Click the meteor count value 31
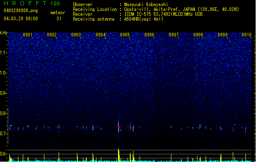256x162 pixels. [x=59, y=19]
